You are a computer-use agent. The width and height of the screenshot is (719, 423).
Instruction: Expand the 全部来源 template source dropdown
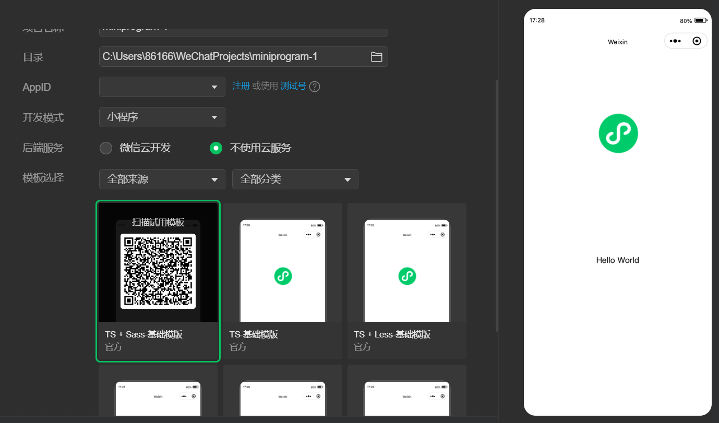(x=162, y=179)
